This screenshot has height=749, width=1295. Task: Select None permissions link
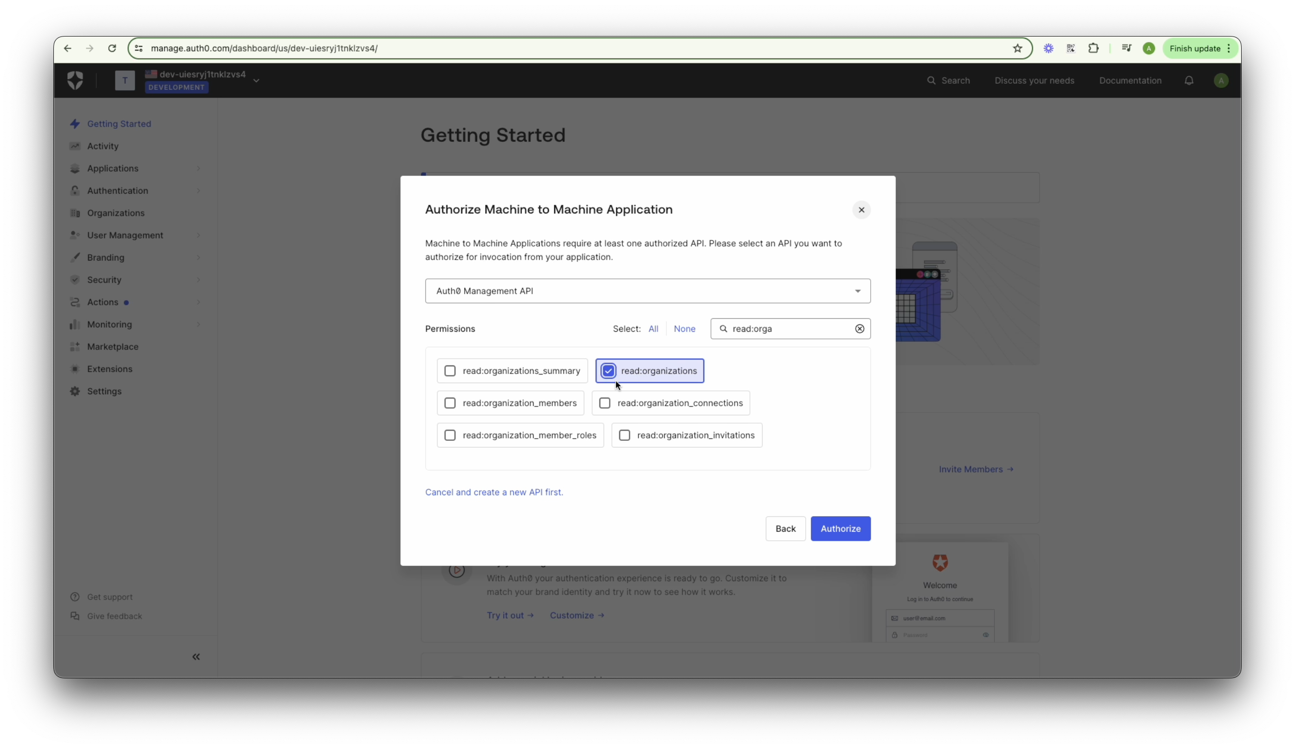click(x=684, y=329)
